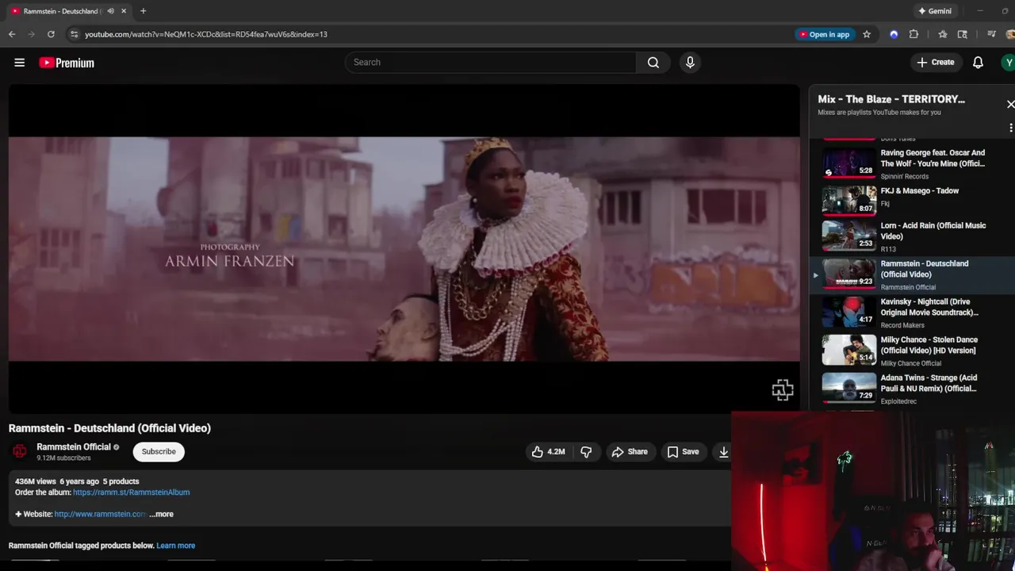
Task: Select Rammstein - Deutschland in the Mix
Action: [x=912, y=274]
